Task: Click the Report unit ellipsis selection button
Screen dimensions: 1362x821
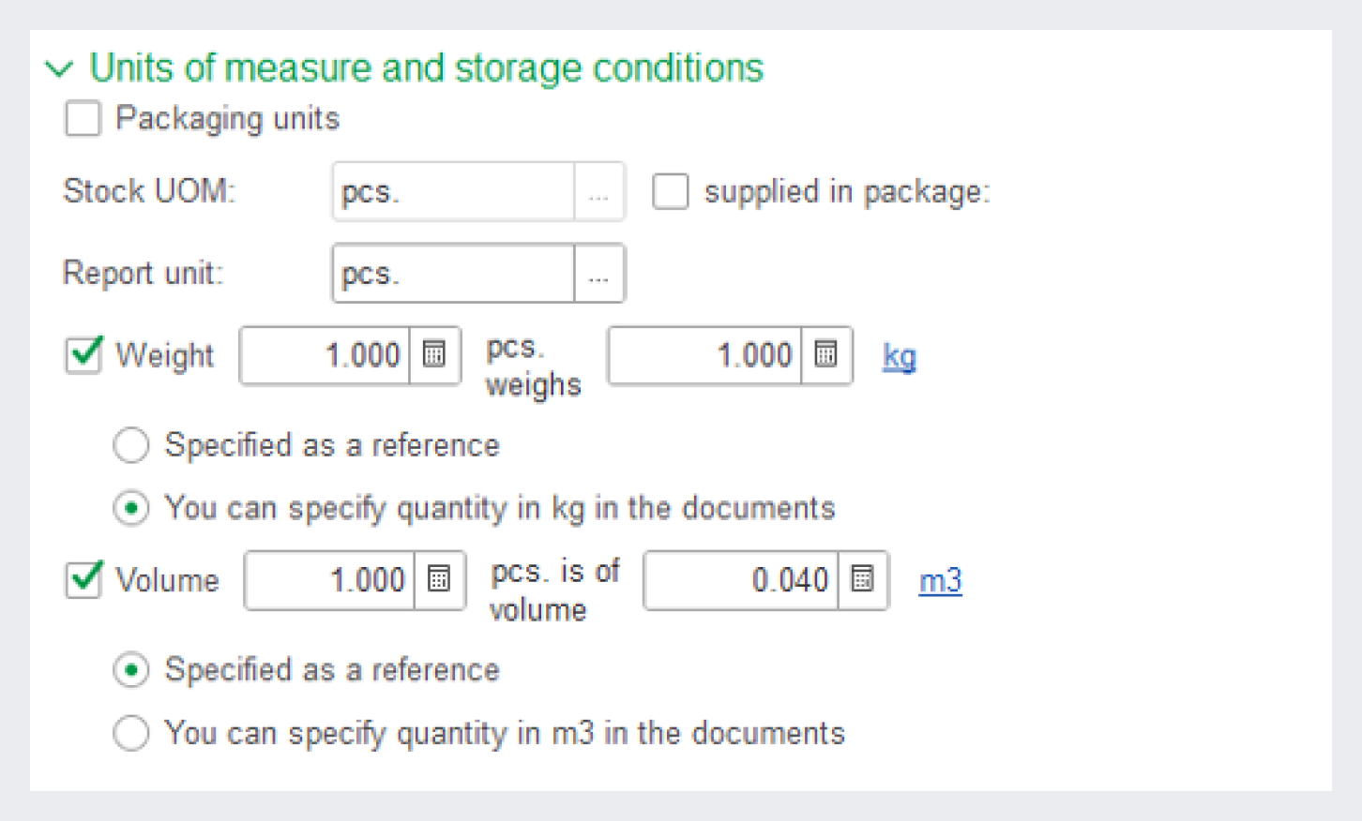Action: click(599, 274)
